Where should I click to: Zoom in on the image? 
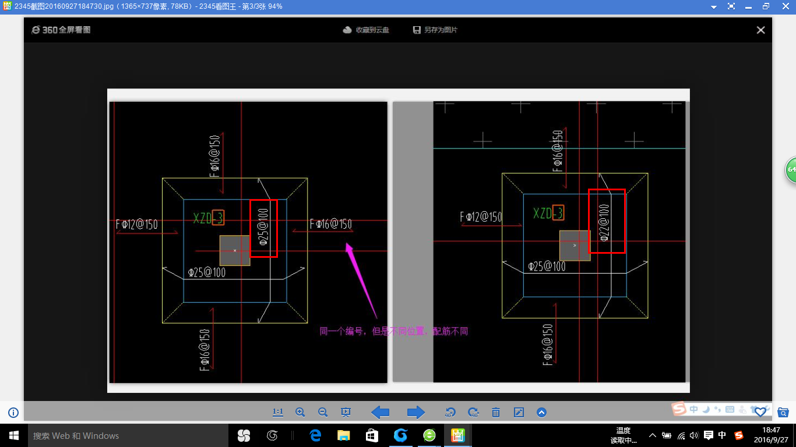300,413
